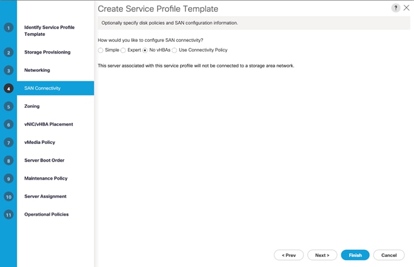Click the step 3 number badge
414x267 pixels.
(x=8, y=70)
